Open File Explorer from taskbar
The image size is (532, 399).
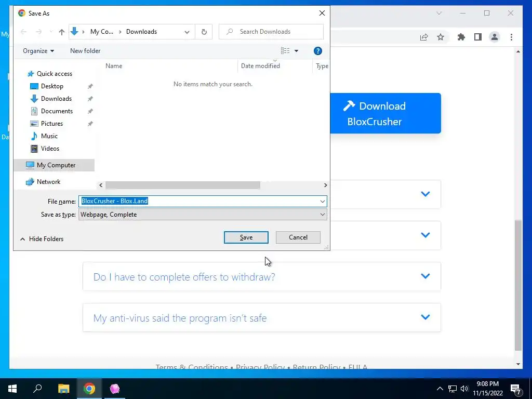click(x=63, y=389)
